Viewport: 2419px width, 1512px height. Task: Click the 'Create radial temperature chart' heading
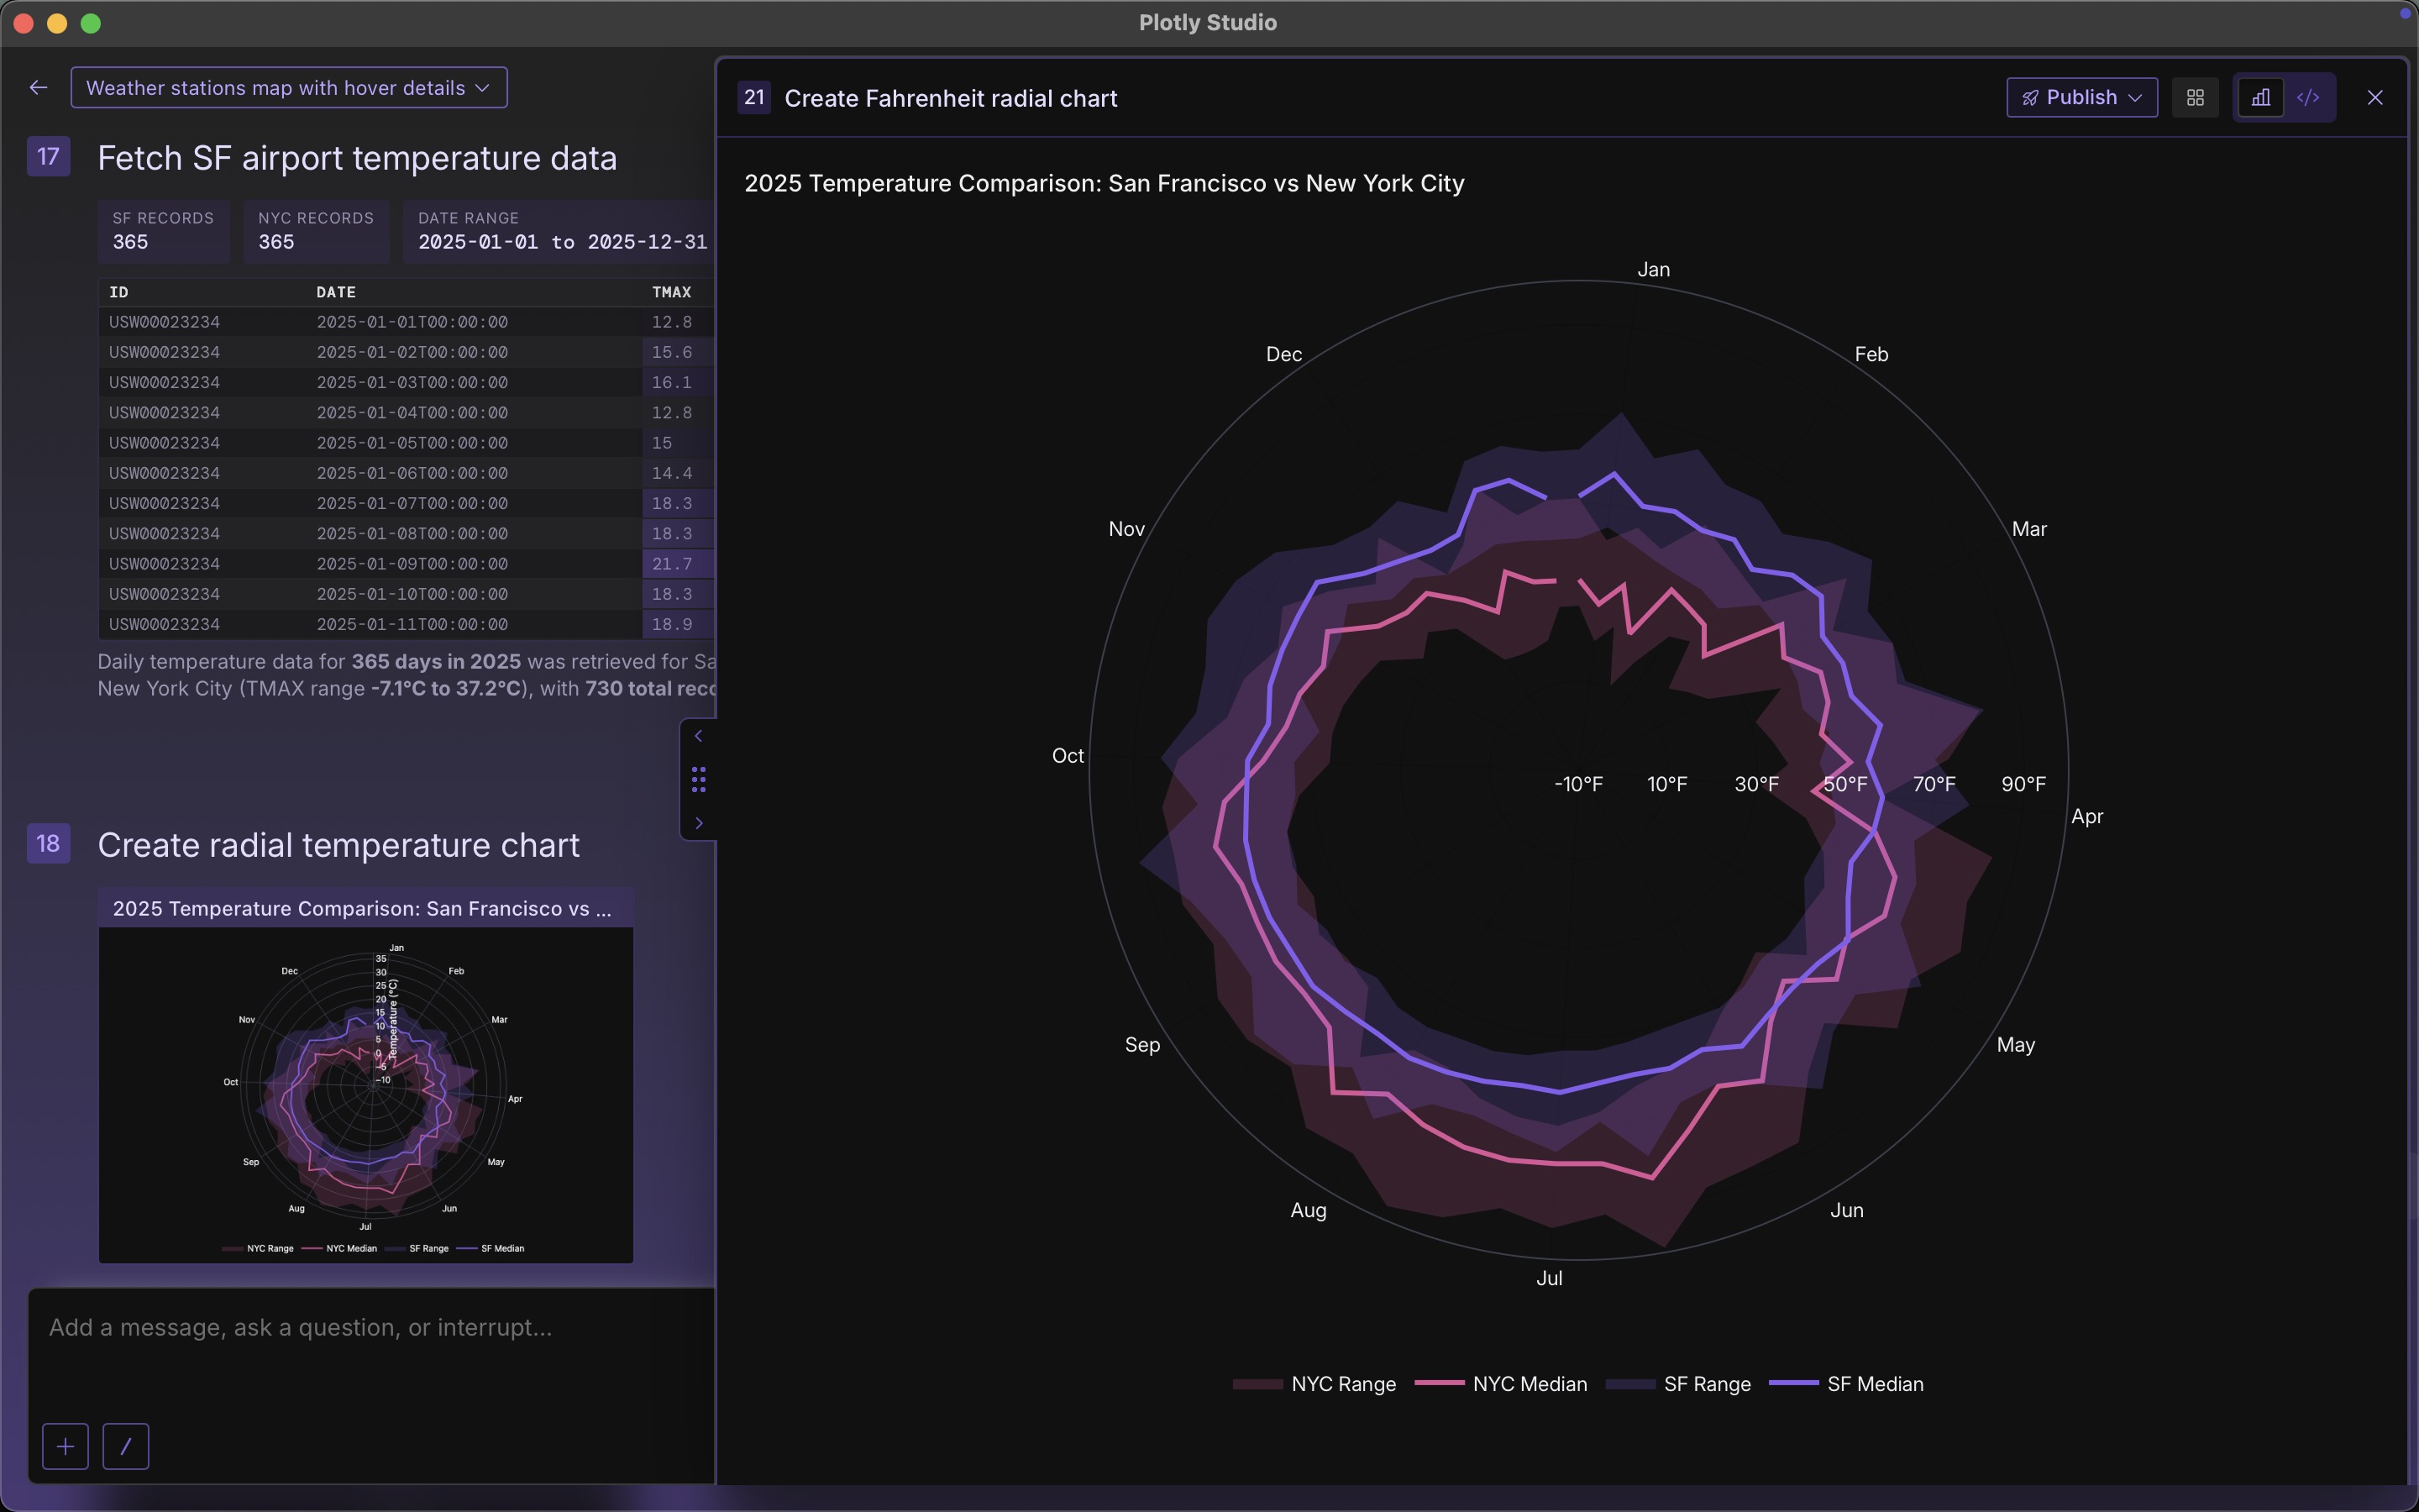tap(338, 845)
